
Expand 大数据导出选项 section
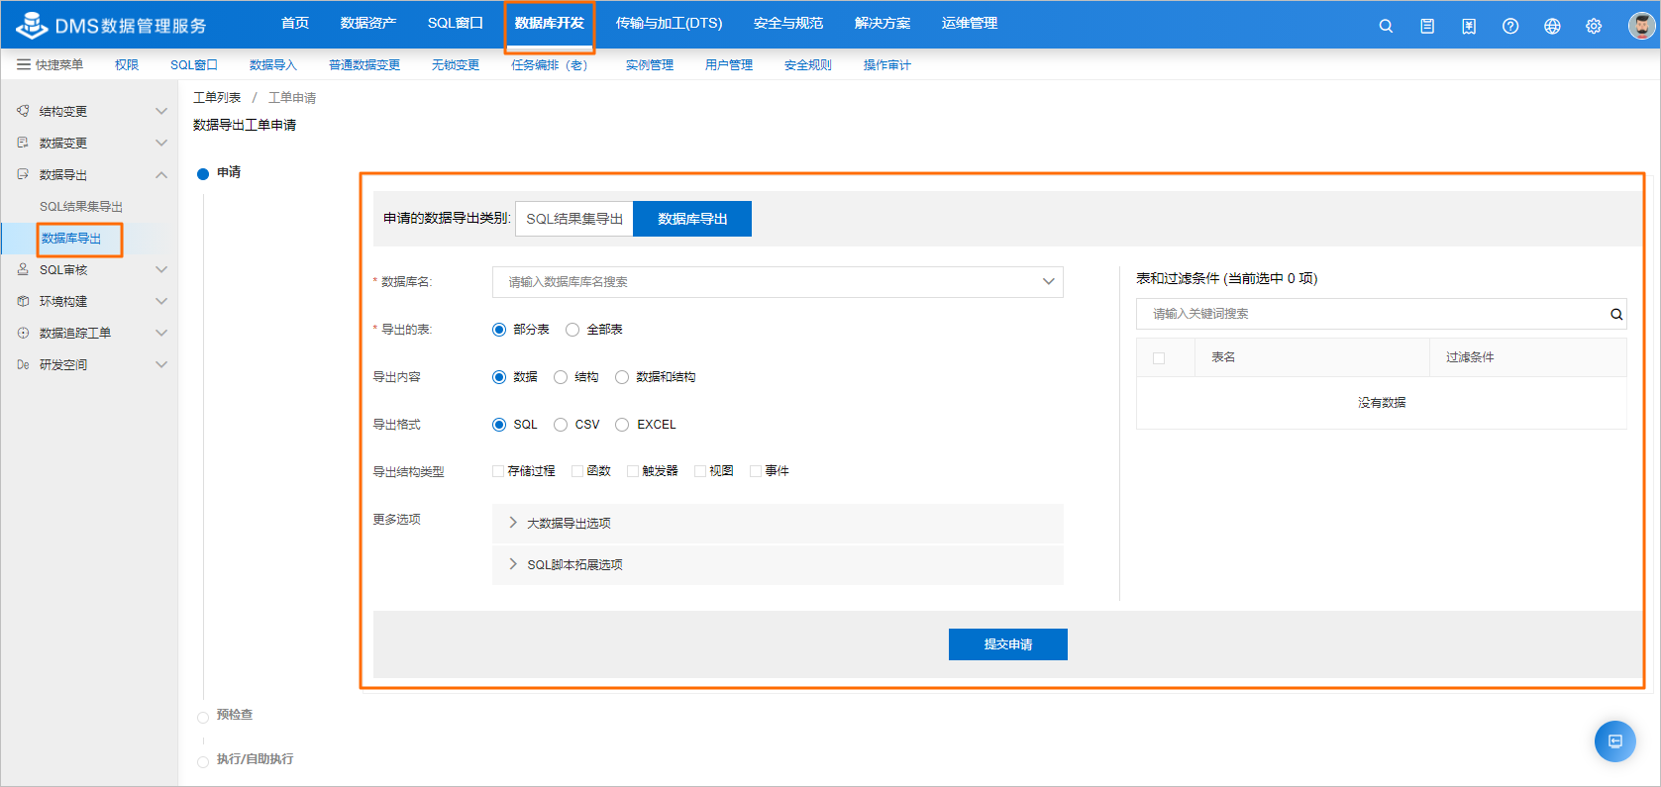click(778, 523)
